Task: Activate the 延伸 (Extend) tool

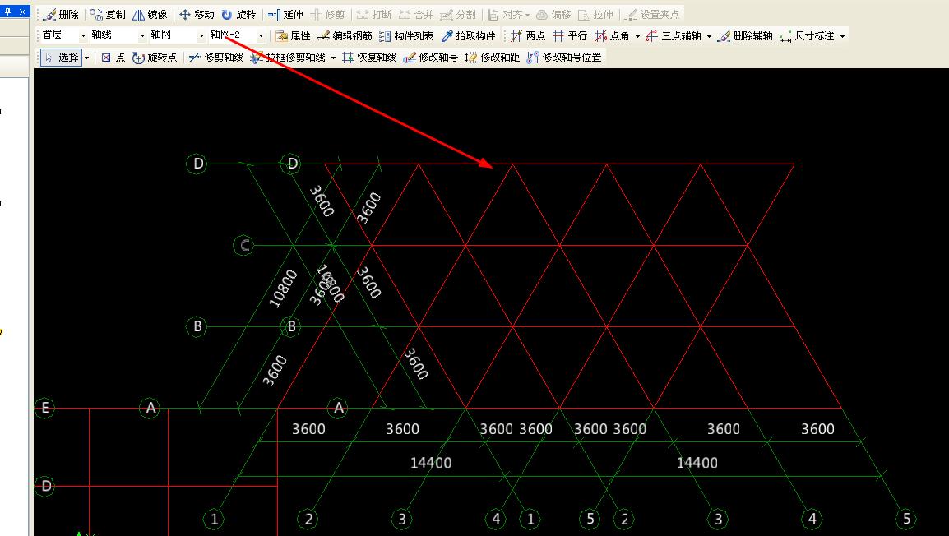Action: coord(285,14)
